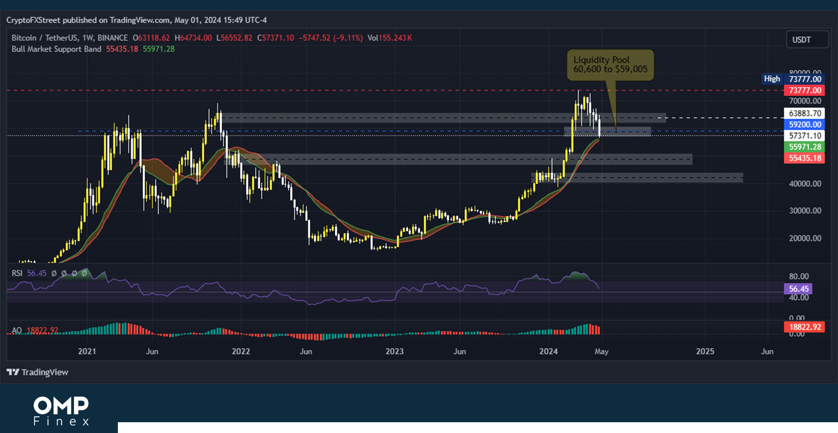Click the 70000.00 price scale value
This screenshot has width=838, height=433.
[805, 101]
